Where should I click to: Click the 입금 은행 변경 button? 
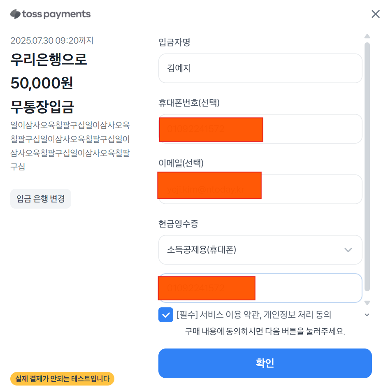click(x=41, y=199)
